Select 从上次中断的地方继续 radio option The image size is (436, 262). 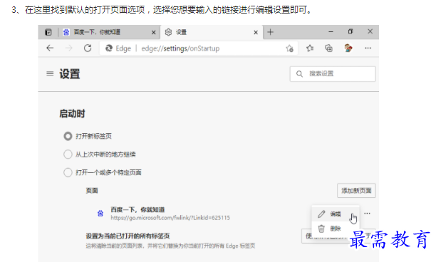click(x=68, y=154)
